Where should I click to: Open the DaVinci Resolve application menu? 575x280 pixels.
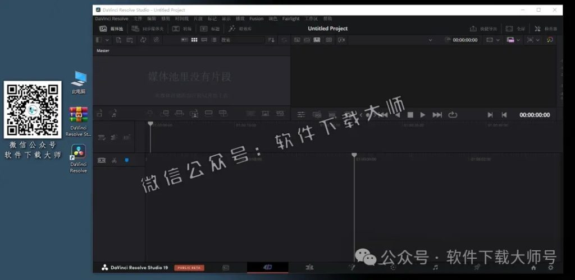pyautogui.click(x=112, y=18)
